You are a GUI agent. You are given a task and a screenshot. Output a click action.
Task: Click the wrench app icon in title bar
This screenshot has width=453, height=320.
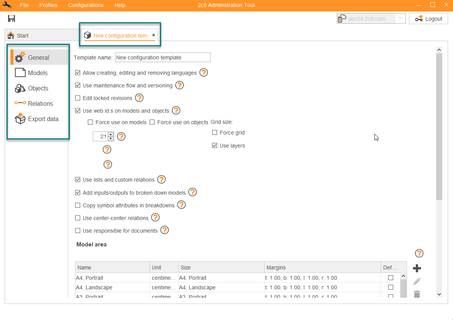click(x=7, y=5)
